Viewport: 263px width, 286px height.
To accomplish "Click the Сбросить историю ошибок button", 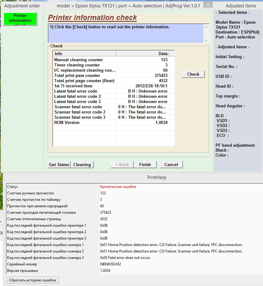I will 33,280.
